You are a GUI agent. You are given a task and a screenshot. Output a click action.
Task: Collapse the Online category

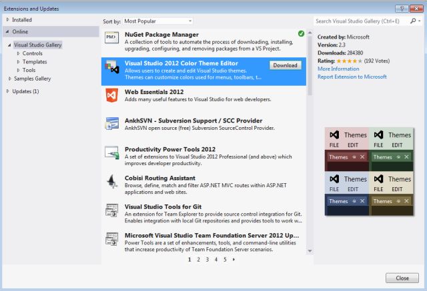pyautogui.click(x=7, y=31)
